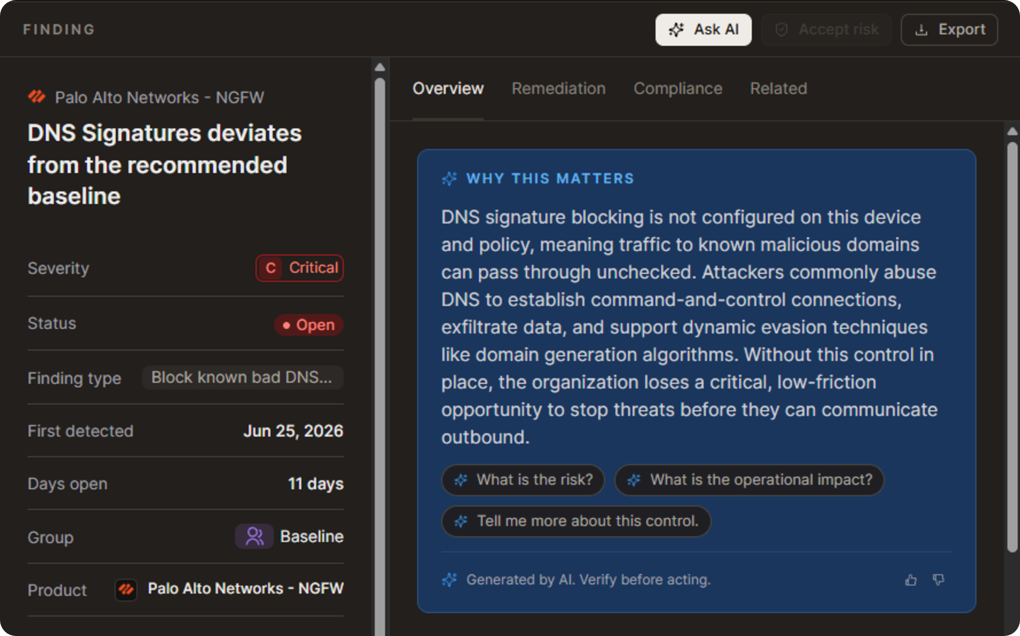Click the Group field label
Screen dimensions: 1020x636
tap(50, 538)
